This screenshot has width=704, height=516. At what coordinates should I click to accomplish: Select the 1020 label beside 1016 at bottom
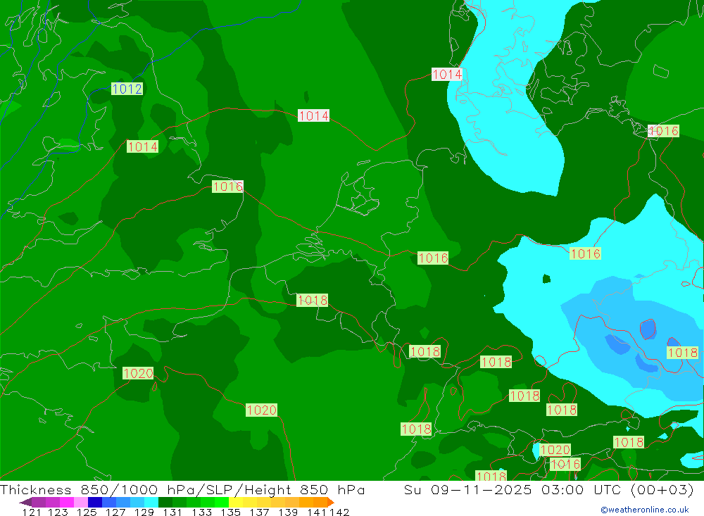coord(555,450)
